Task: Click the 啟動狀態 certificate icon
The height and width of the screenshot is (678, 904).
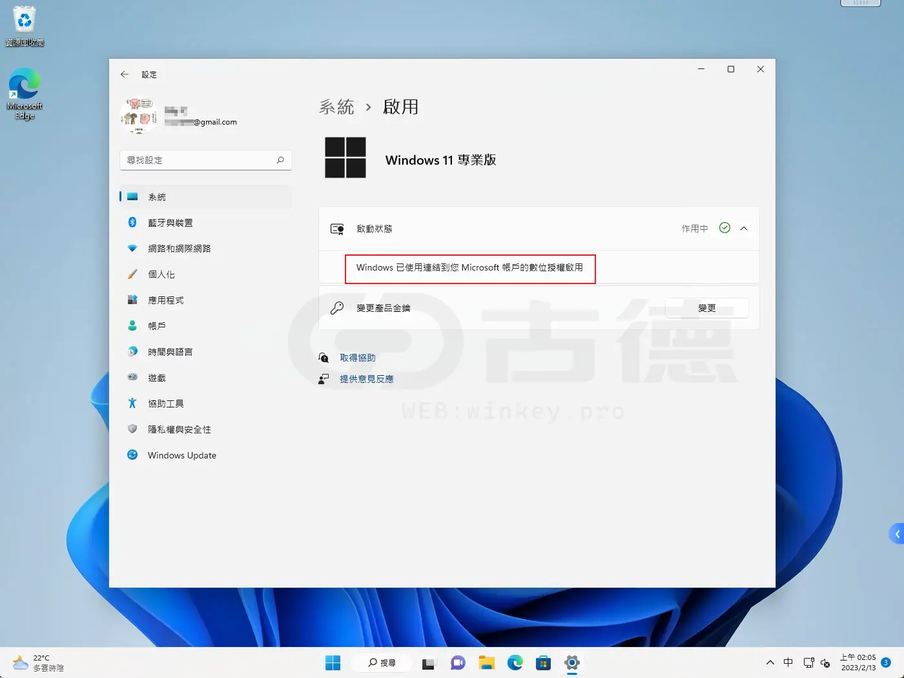Action: pos(337,229)
